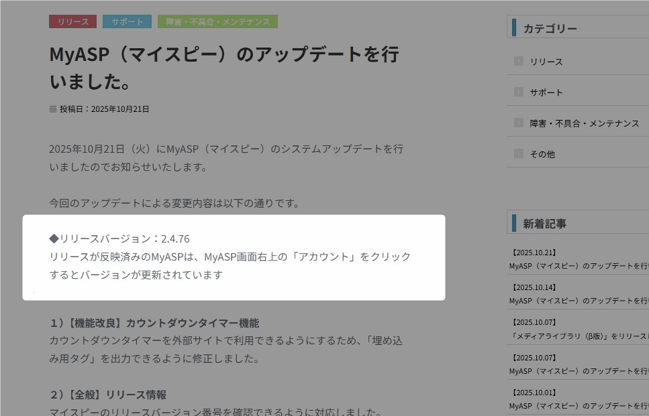Click the square icon beside sidebar リリース category
Viewport: 649px width, 416px height.
(x=518, y=61)
